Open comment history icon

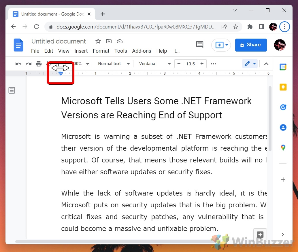coord(199,45)
